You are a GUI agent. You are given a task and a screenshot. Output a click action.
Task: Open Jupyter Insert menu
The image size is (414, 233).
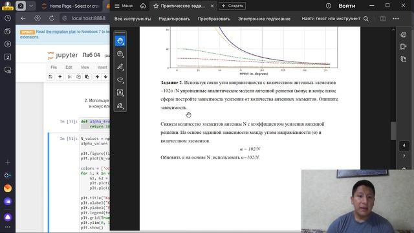point(102,67)
